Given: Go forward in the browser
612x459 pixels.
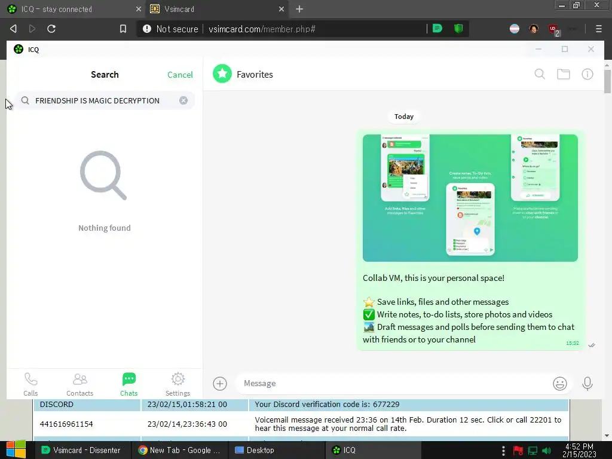Looking at the screenshot, I should coord(32,29).
